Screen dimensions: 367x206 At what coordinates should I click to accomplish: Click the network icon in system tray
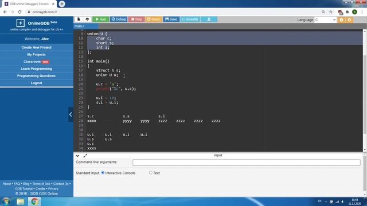[337, 201]
